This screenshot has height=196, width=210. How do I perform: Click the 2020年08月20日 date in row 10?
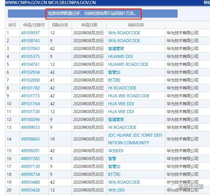point(88,104)
